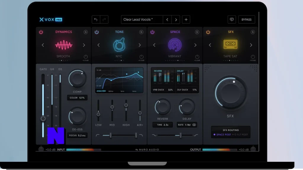This screenshot has height=170, width=303.
Task: Click the purple Space Vibrant icon
Action: coord(175,45)
